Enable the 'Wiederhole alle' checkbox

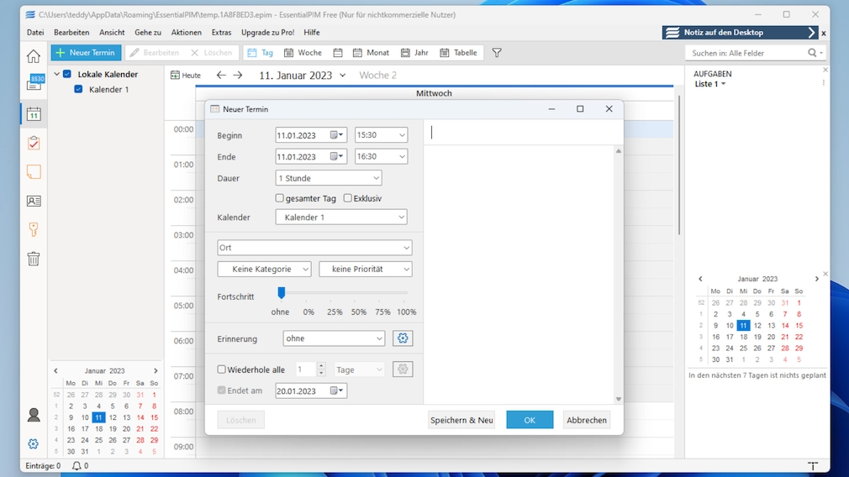[x=222, y=370]
